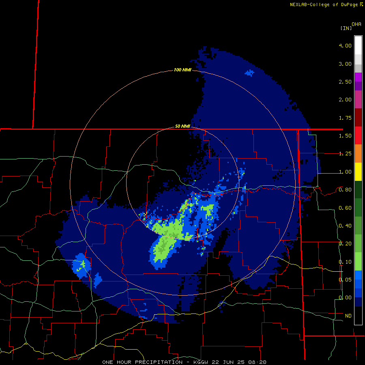This screenshot has width=365, height=365.
Task: Click the 50 NMI range ring label
Action: coord(182,126)
